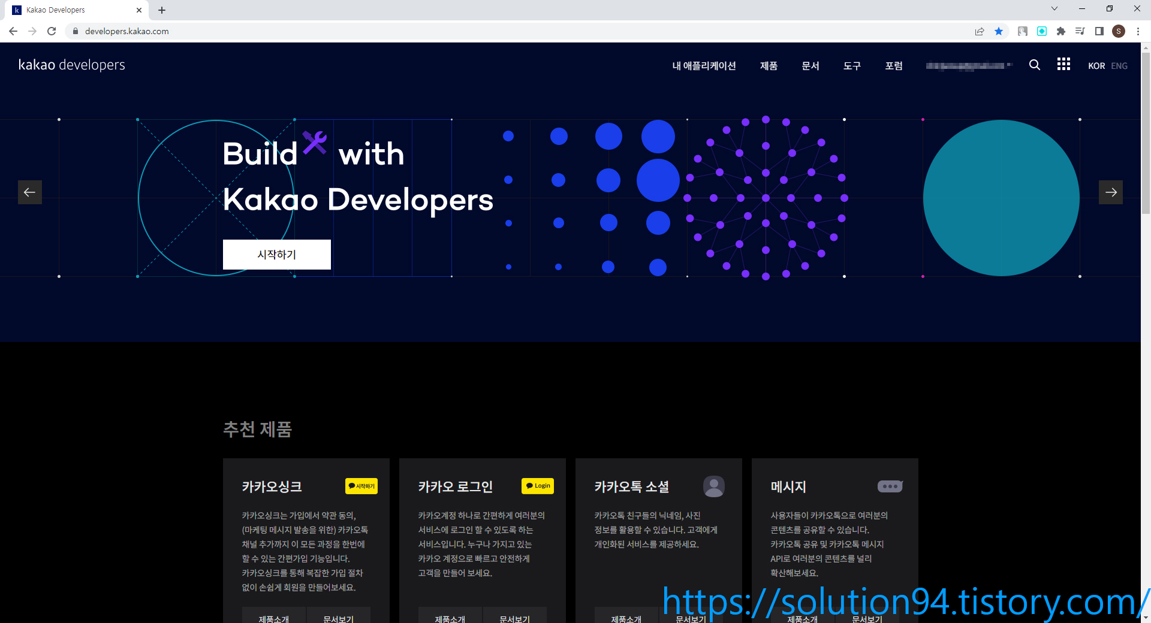Image resolution: width=1151 pixels, height=623 pixels.
Task: Open the blurred account dropdown
Action: click(969, 66)
